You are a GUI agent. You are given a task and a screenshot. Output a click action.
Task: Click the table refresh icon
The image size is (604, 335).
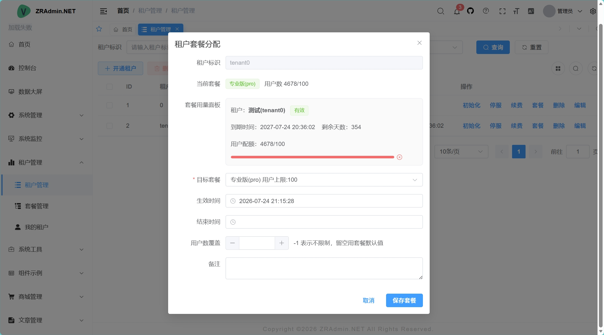[594, 69]
